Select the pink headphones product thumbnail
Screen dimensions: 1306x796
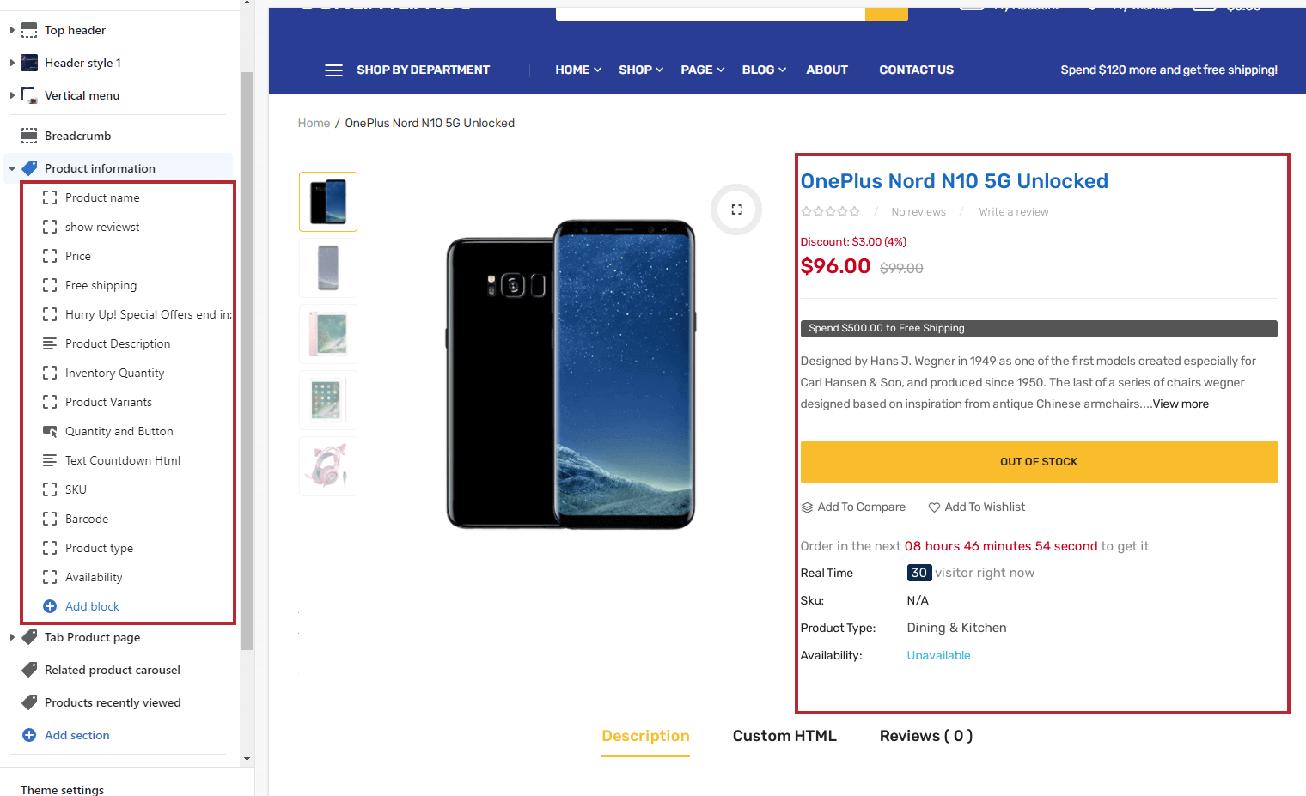pyautogui.click(x=327, y=466)
